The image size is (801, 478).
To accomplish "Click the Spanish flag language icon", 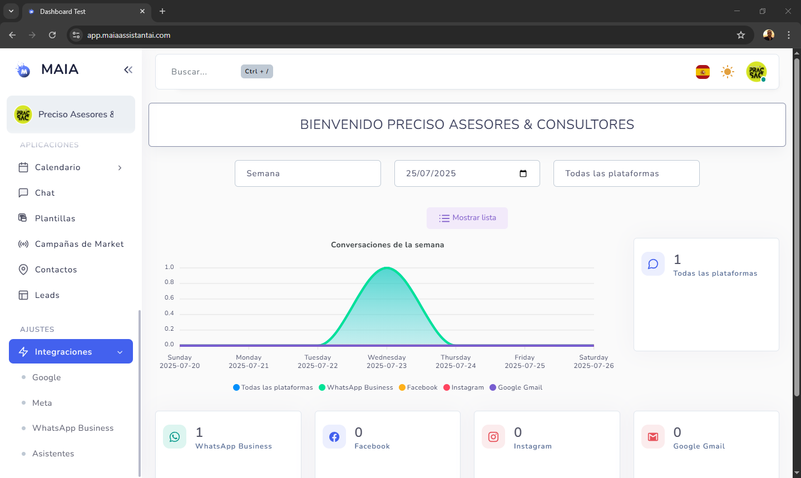I will 703,72.
